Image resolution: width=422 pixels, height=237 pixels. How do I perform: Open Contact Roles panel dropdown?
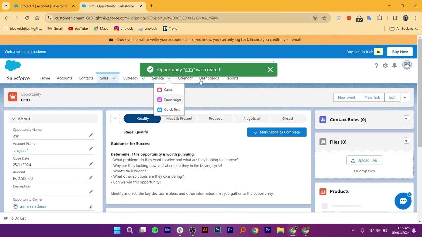406,118
